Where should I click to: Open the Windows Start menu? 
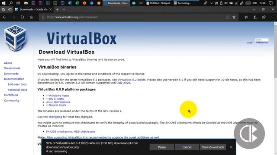click(x=3, y=3)
